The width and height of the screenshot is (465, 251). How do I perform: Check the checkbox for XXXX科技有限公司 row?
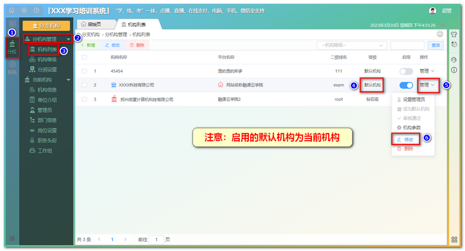click(x=84, y=85)
